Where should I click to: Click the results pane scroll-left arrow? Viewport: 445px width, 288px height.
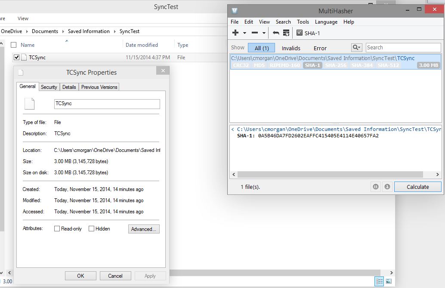(x=234, y=175)
